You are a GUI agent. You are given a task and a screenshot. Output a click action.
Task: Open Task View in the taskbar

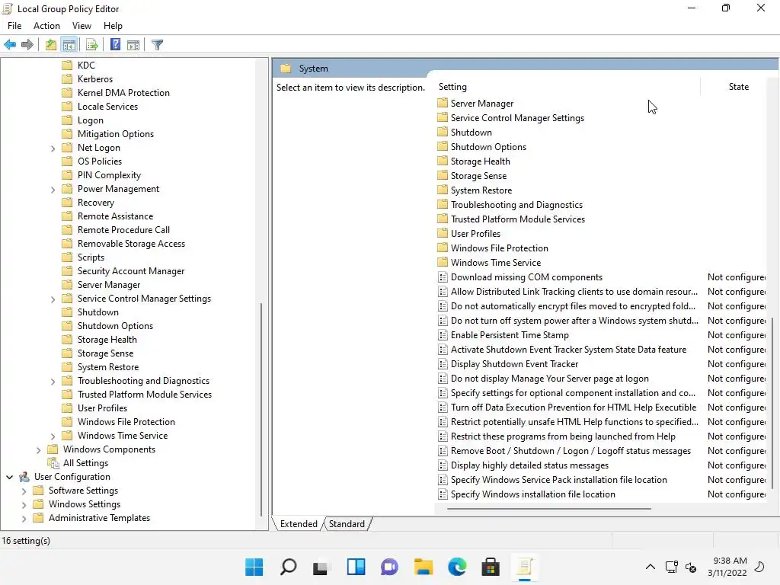coord(321,567)
